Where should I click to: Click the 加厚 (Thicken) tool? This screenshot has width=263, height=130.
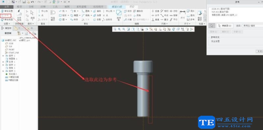click(97, 15)
